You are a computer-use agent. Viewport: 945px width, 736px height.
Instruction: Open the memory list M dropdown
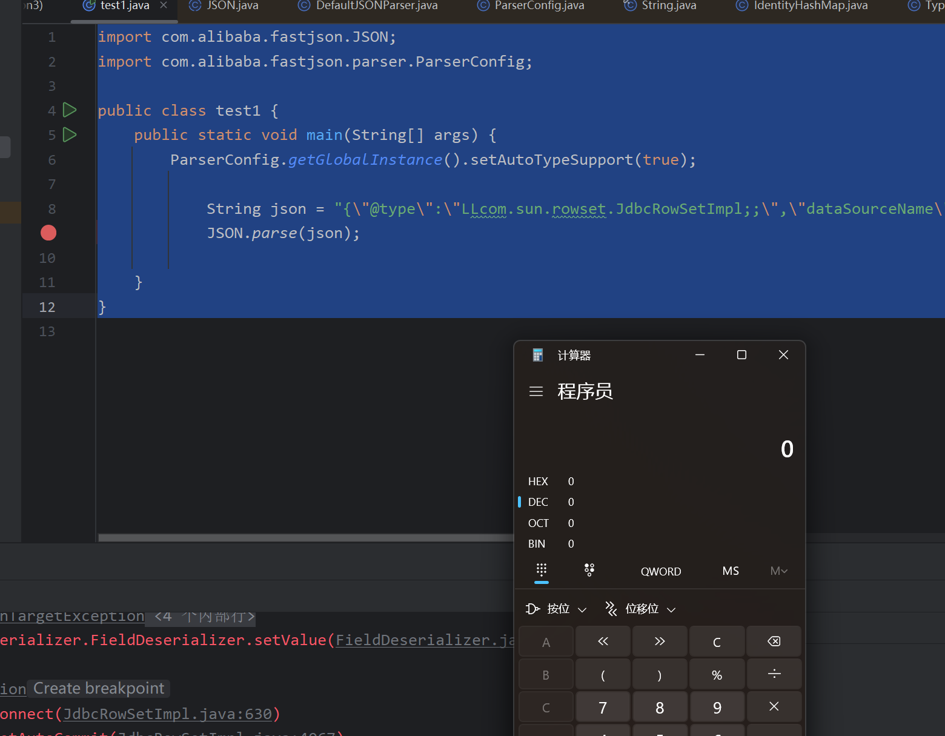point(778,571)
